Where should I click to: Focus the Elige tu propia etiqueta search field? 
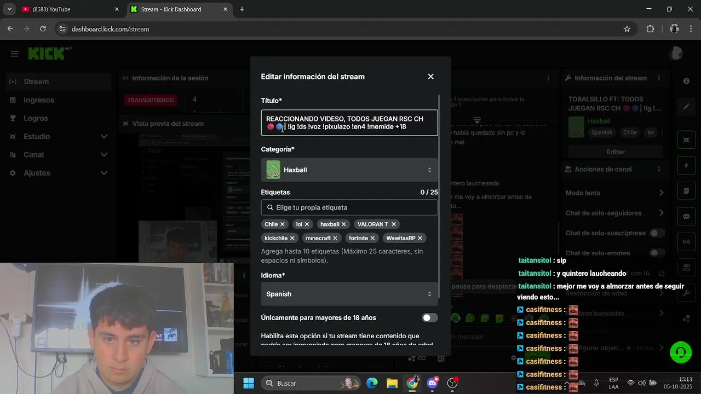[349, 207]
